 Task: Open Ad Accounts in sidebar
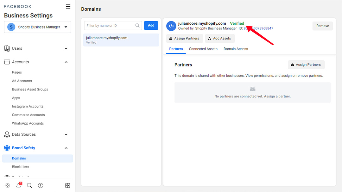tap(22, 81)
